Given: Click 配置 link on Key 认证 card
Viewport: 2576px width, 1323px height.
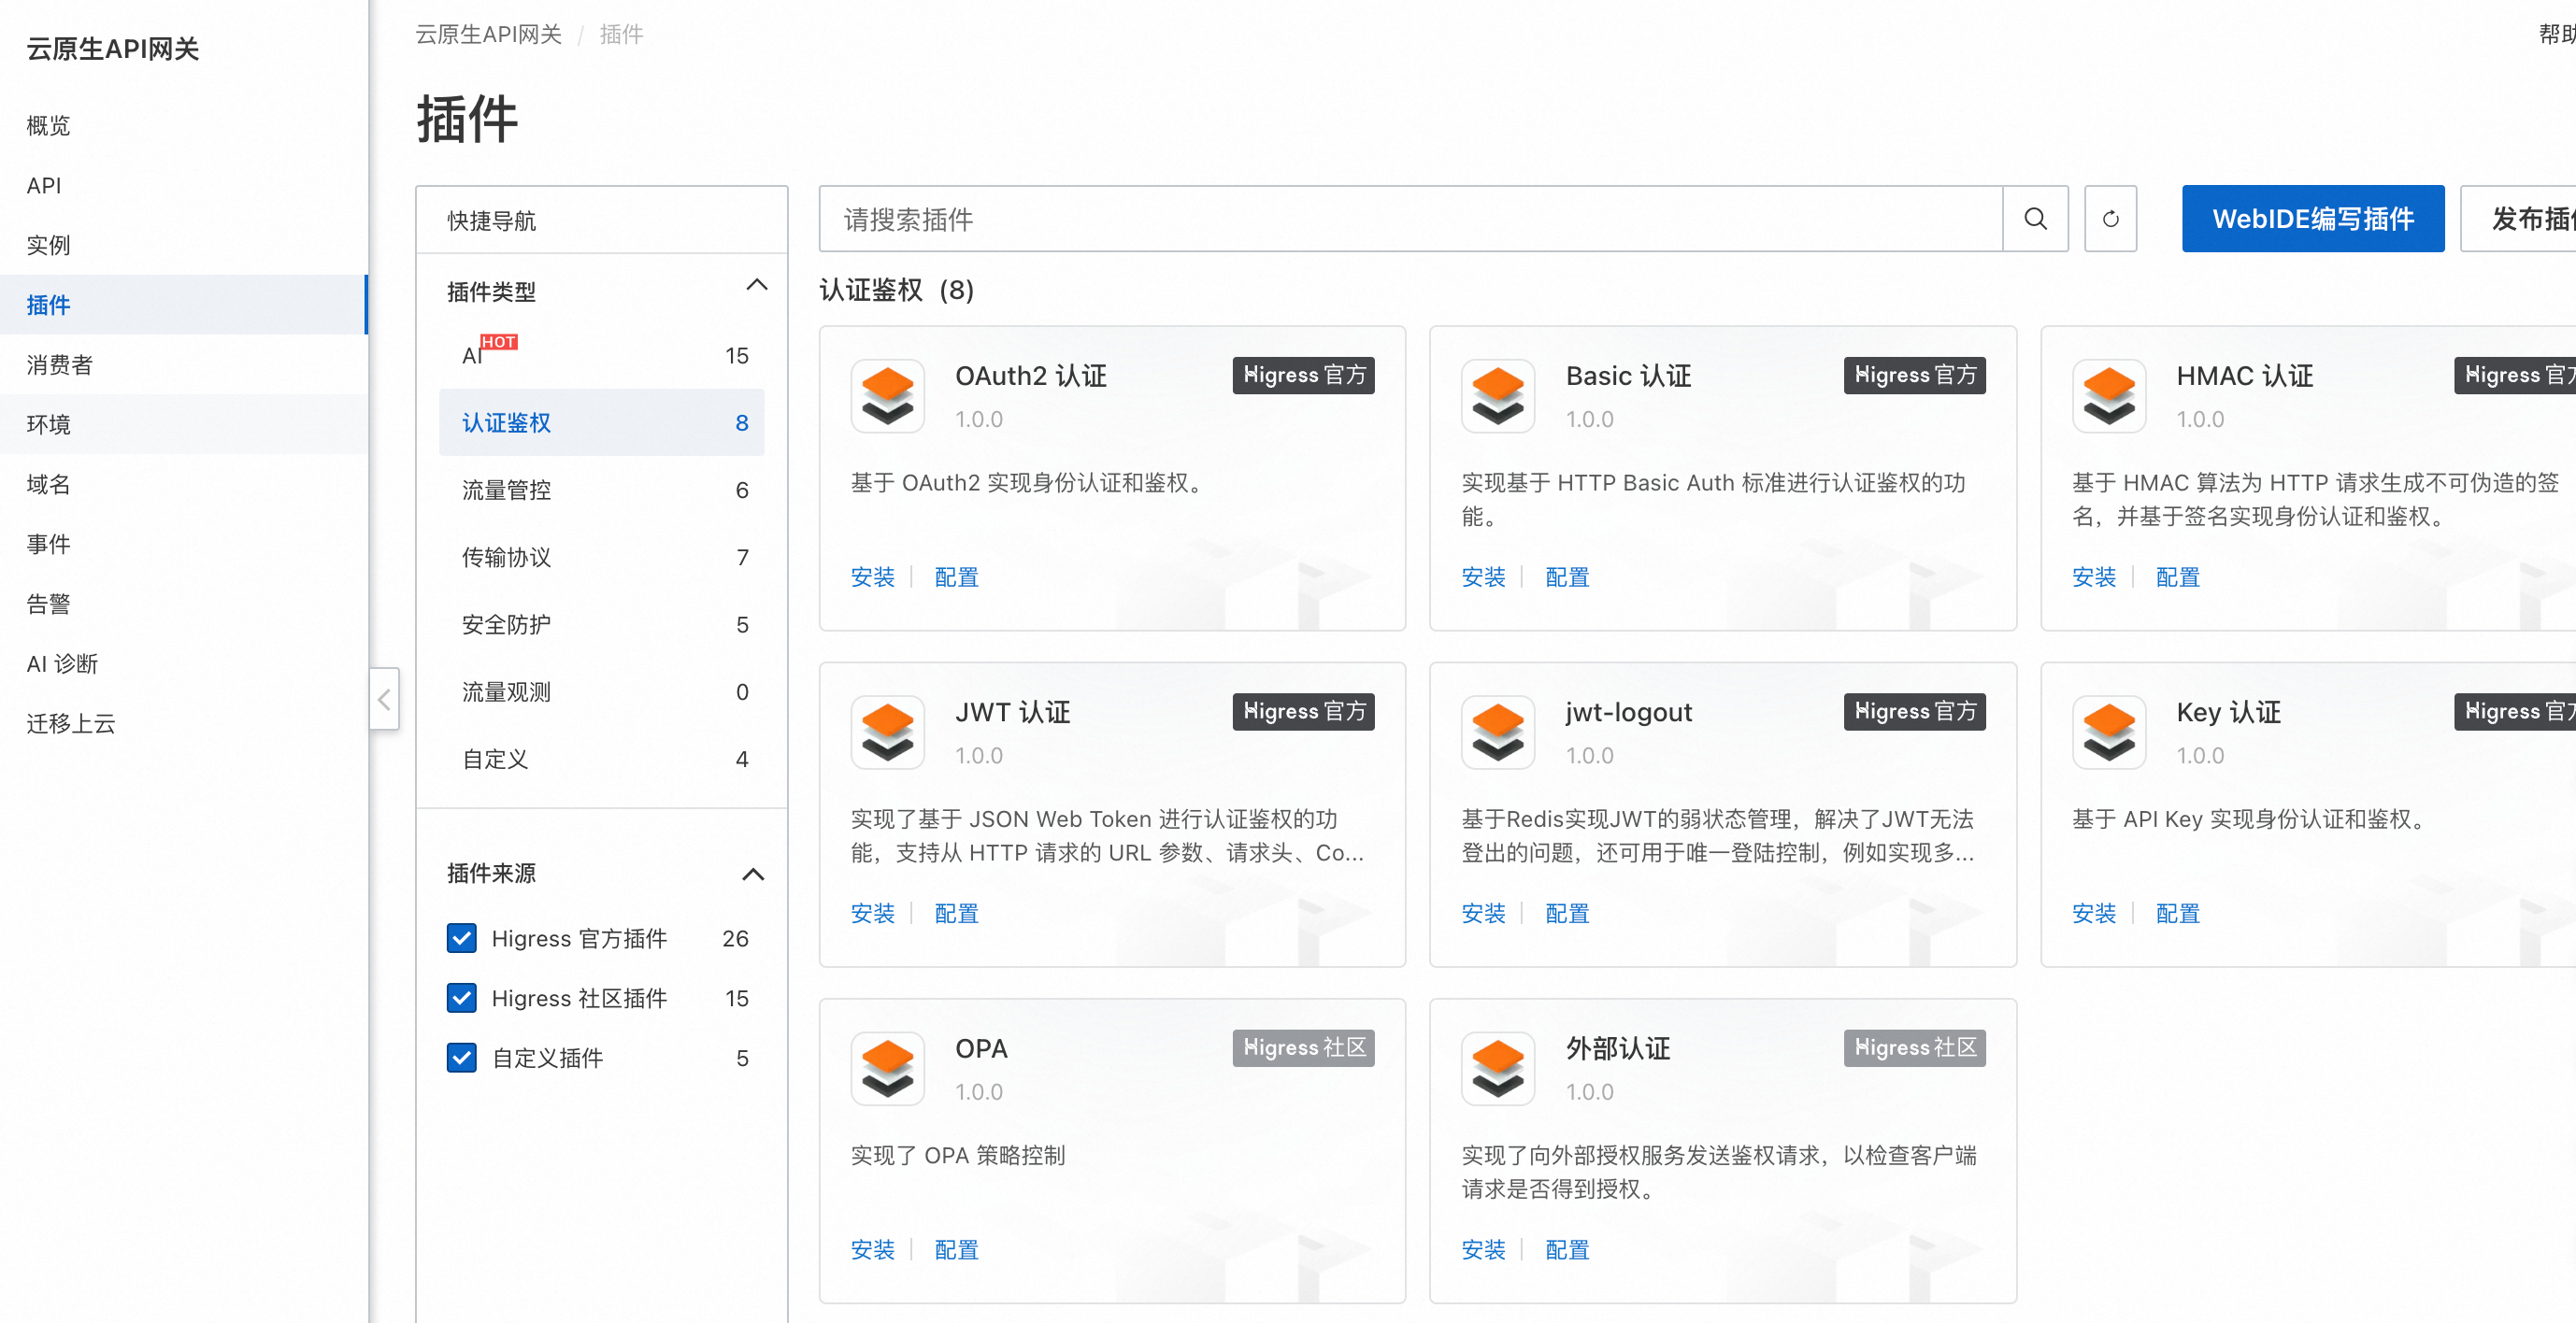Looking at the screenshot, I should [2177, 914].
